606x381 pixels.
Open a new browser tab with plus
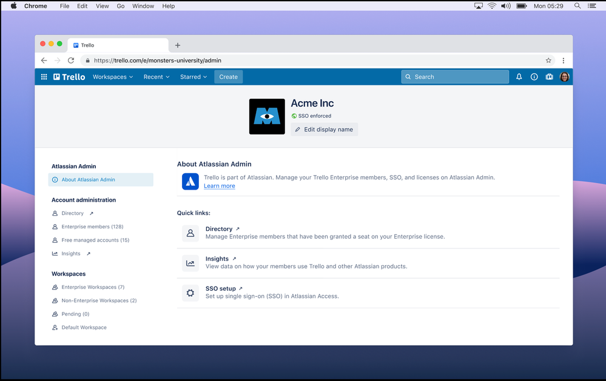coord(177,45)
